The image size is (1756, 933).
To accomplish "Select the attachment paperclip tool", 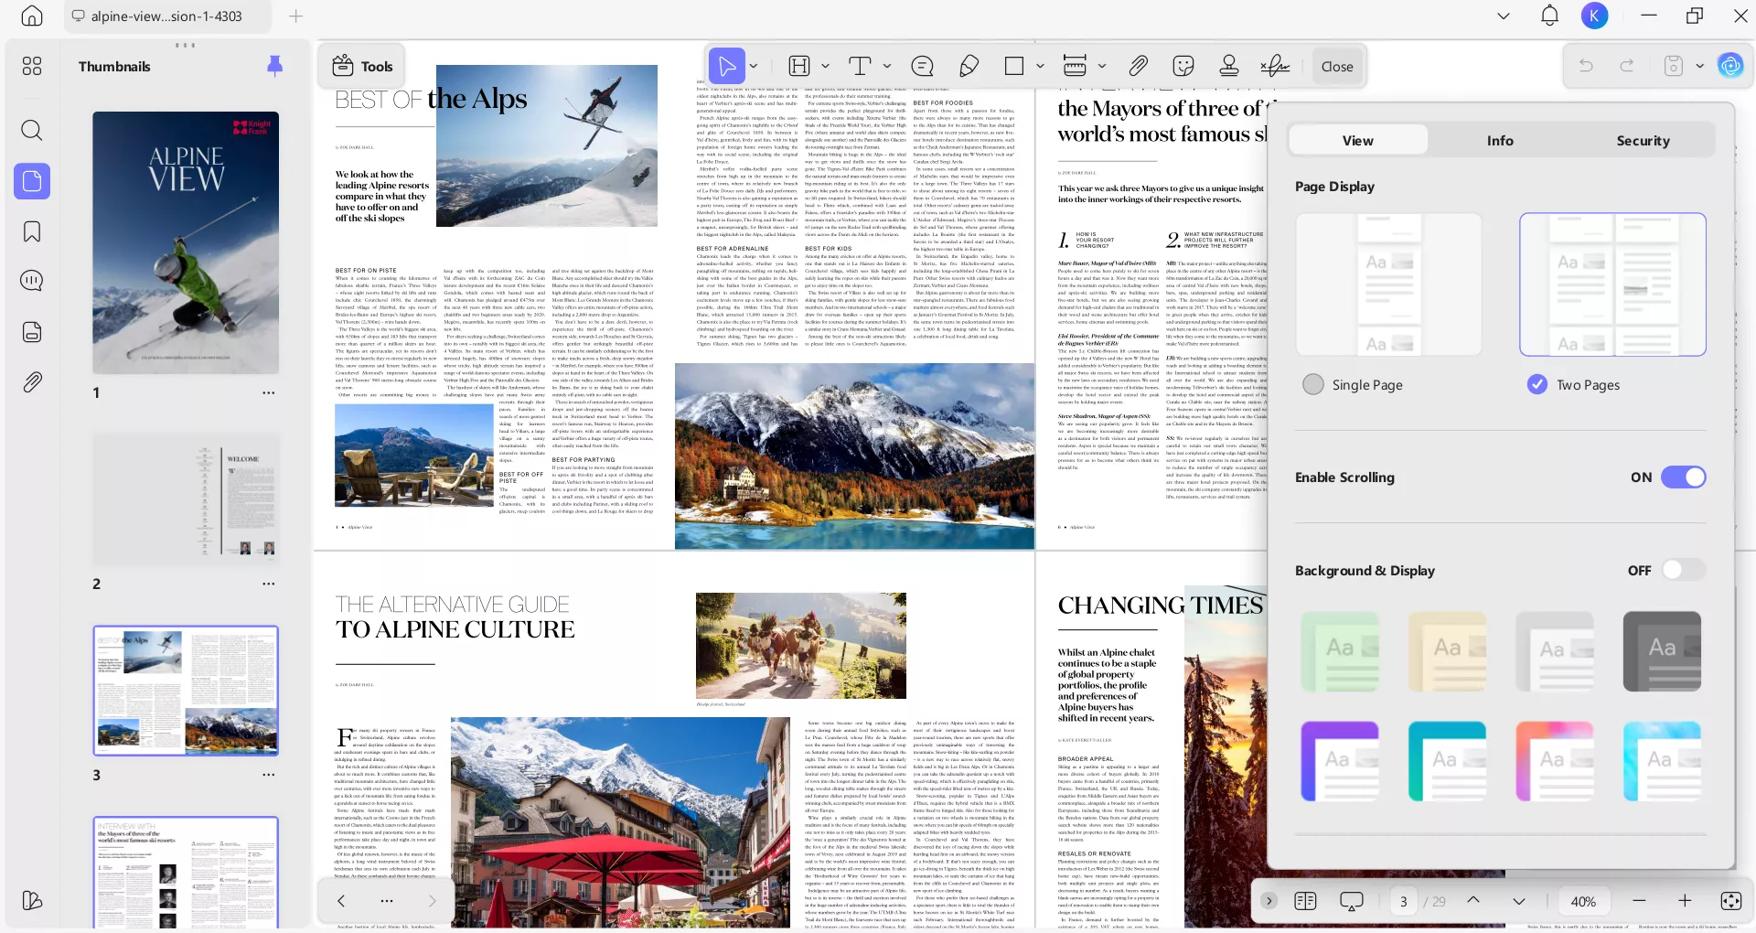I will 1138,66.
